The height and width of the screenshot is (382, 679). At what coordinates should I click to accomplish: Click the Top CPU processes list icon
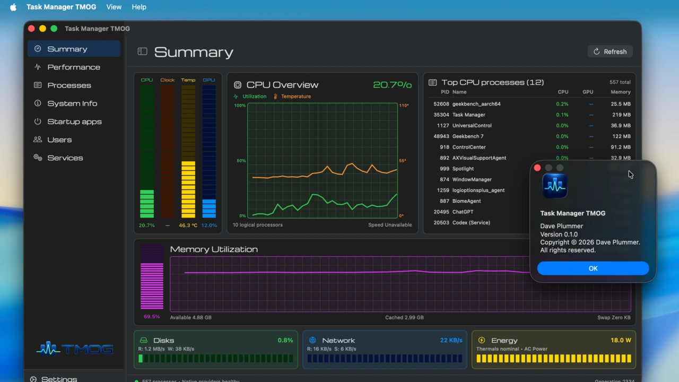click(x=433, y=82)
